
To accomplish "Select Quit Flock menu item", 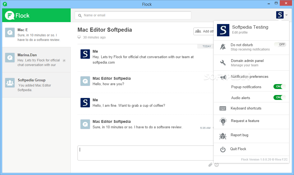I will pos(251,149).
